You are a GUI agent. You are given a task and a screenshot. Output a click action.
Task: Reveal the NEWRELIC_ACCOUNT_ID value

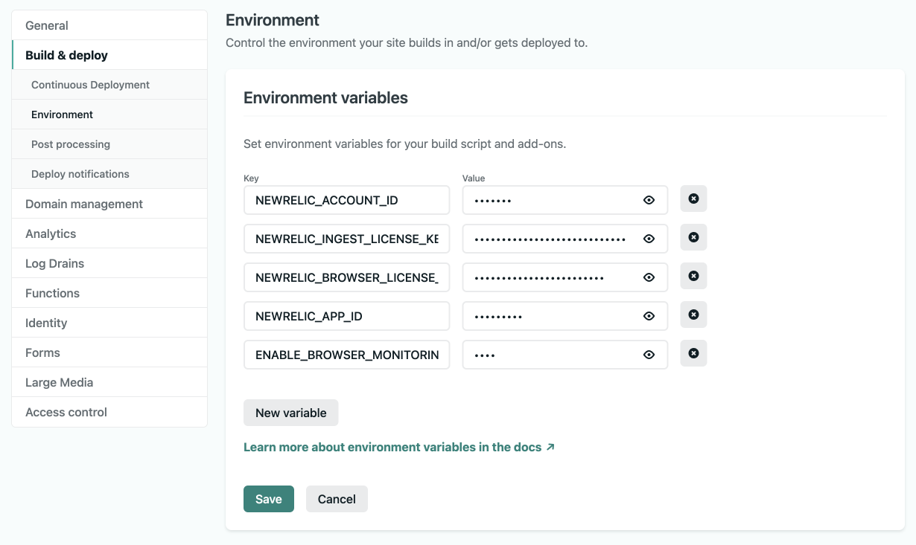(x=649, y=200)
